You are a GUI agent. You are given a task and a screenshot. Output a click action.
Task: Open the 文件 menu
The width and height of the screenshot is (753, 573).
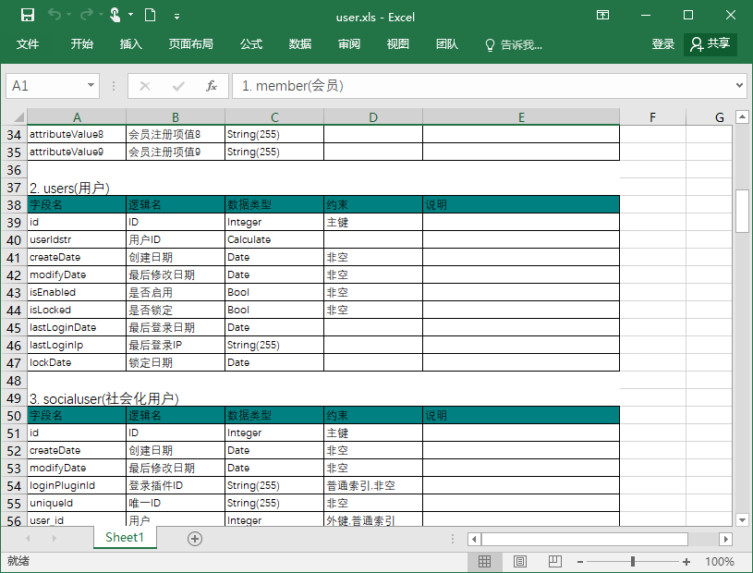(x=28, y=44)
